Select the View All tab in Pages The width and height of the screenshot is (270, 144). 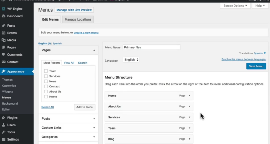[x=69, y=63]
